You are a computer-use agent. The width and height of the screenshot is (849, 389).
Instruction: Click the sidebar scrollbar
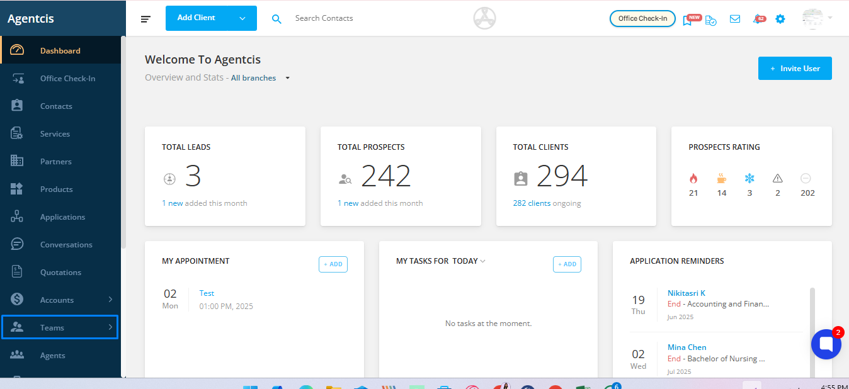click(x=124, y=142)
